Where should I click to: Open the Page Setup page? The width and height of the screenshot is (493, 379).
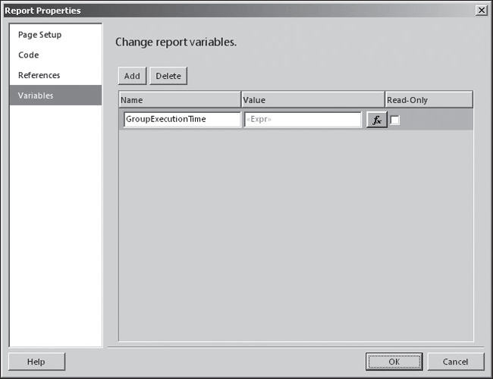pyautogui.click(x=55, y=35)
